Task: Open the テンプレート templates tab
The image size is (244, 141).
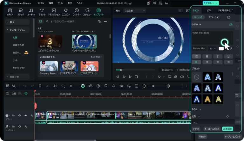Action: point(98,12)
